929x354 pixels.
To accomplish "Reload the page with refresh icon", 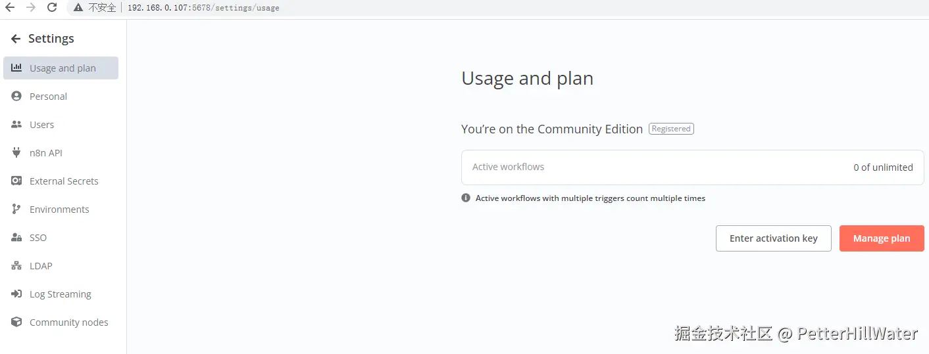I will [52, 8].
